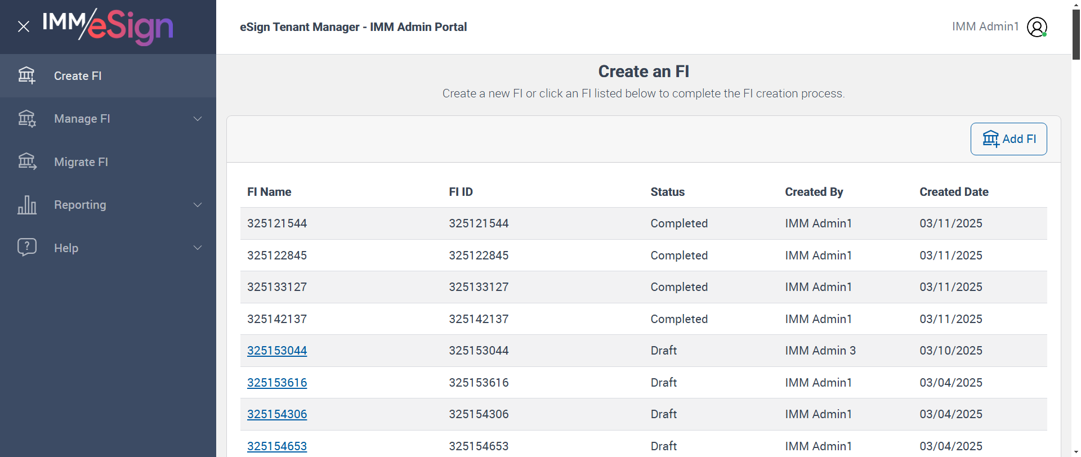
Task: Expand the Help submenu chevron
Action: (x=198, y=248)
